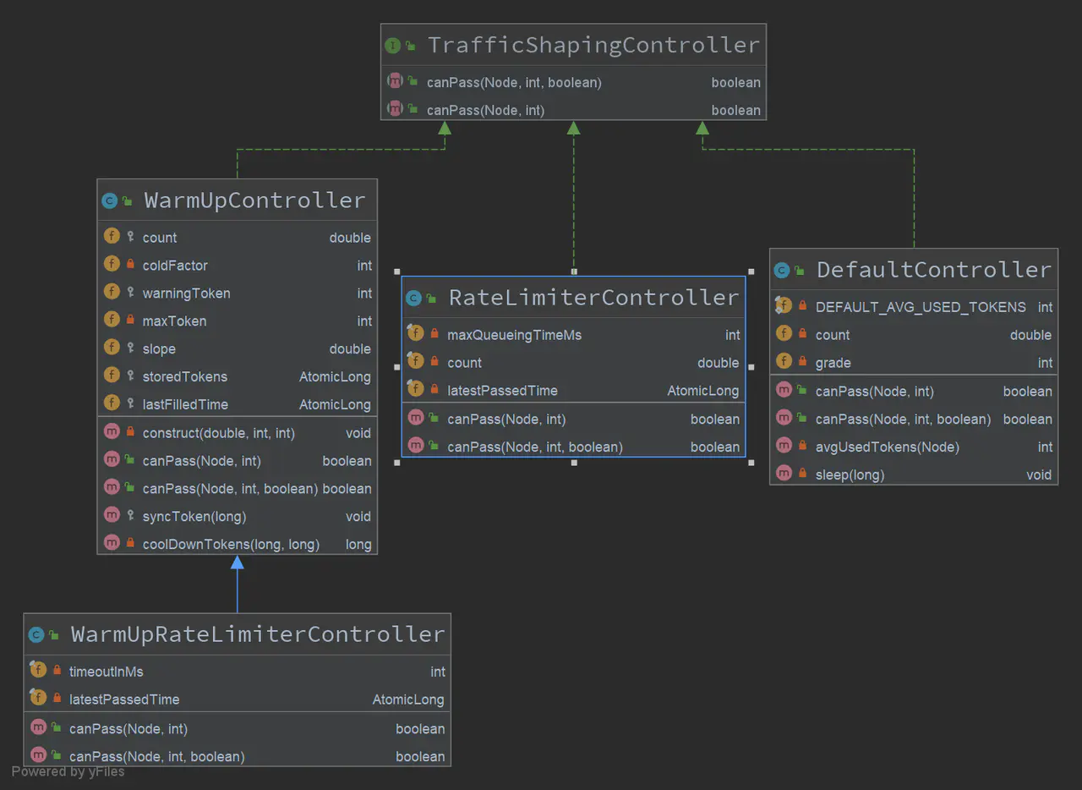This screenshot has width=1082, height=790.
Task: Click the green interface icon beside TrafficShapingController
Action: tap(392, 46)
